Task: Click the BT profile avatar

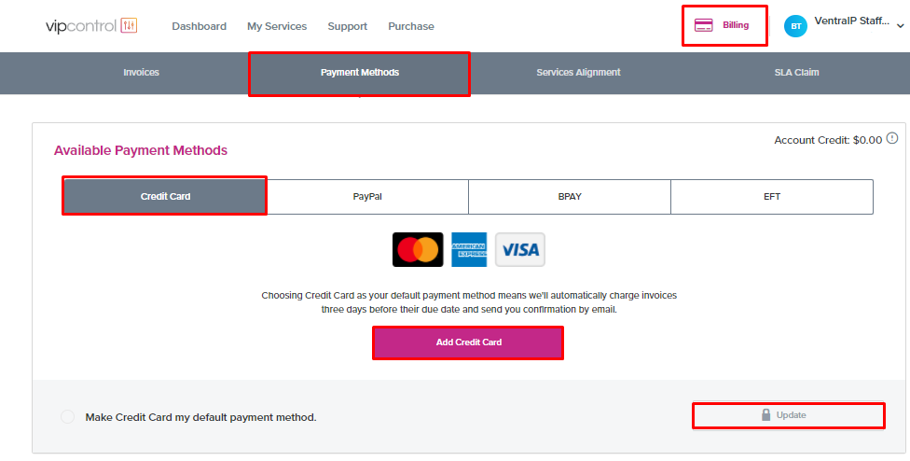Action: pos(795,26)
